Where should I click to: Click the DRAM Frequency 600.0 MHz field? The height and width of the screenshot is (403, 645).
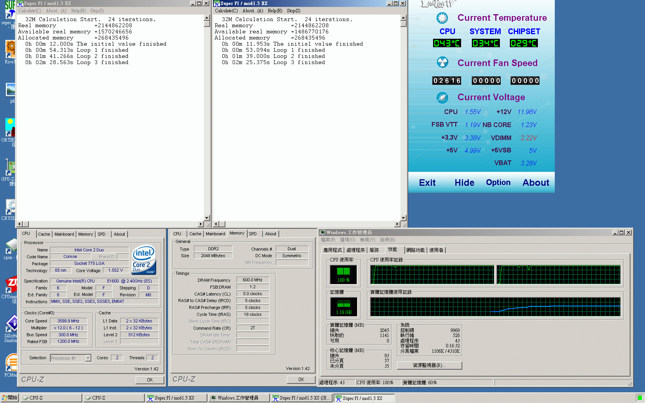[x=253, y=280]
